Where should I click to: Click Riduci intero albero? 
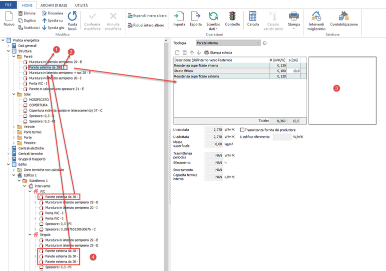click(146, 25)
